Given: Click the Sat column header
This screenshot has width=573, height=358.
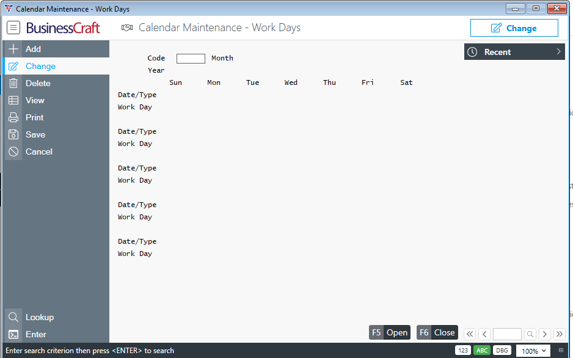Looking at the screenshot, I should [406, 82].
